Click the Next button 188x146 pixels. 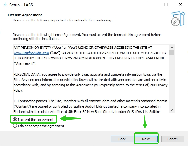[146, 139]
